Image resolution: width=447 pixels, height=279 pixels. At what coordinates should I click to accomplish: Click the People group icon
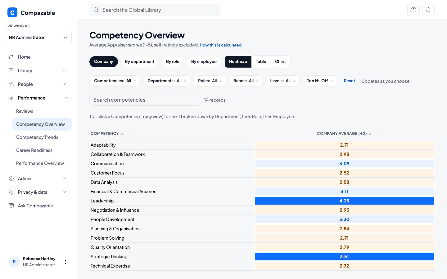point(11,84)
